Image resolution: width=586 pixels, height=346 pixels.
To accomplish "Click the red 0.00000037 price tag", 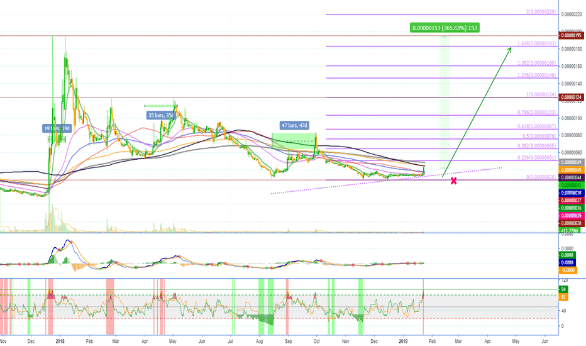I will coord(571,200).
